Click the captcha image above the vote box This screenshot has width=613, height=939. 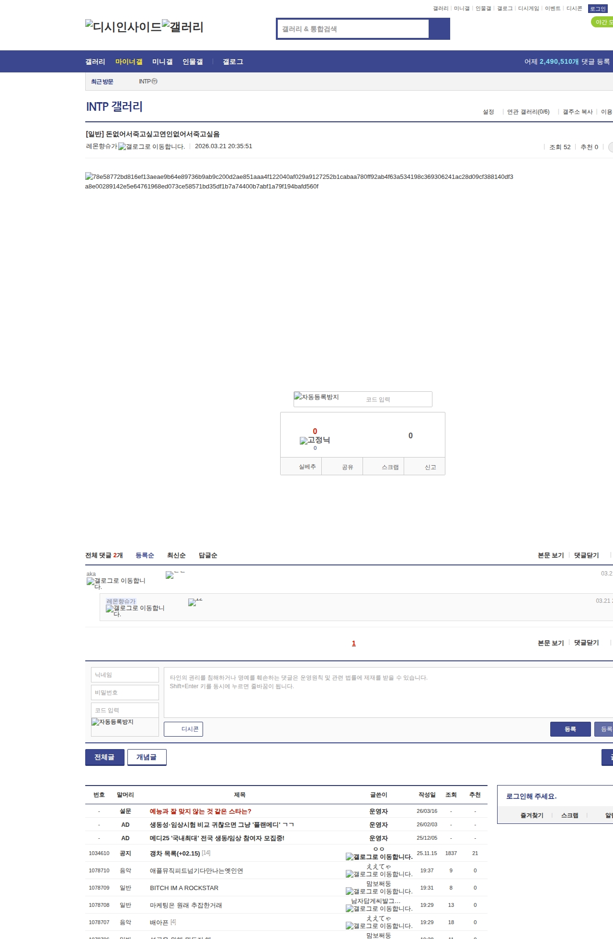tap(317, 397)
